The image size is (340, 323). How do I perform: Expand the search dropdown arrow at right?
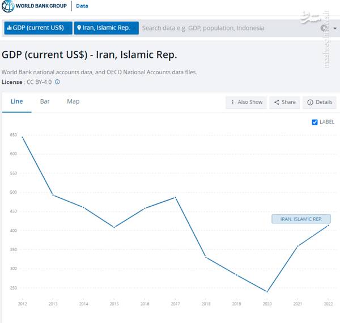pyautogui.click(x=335, y=28)
